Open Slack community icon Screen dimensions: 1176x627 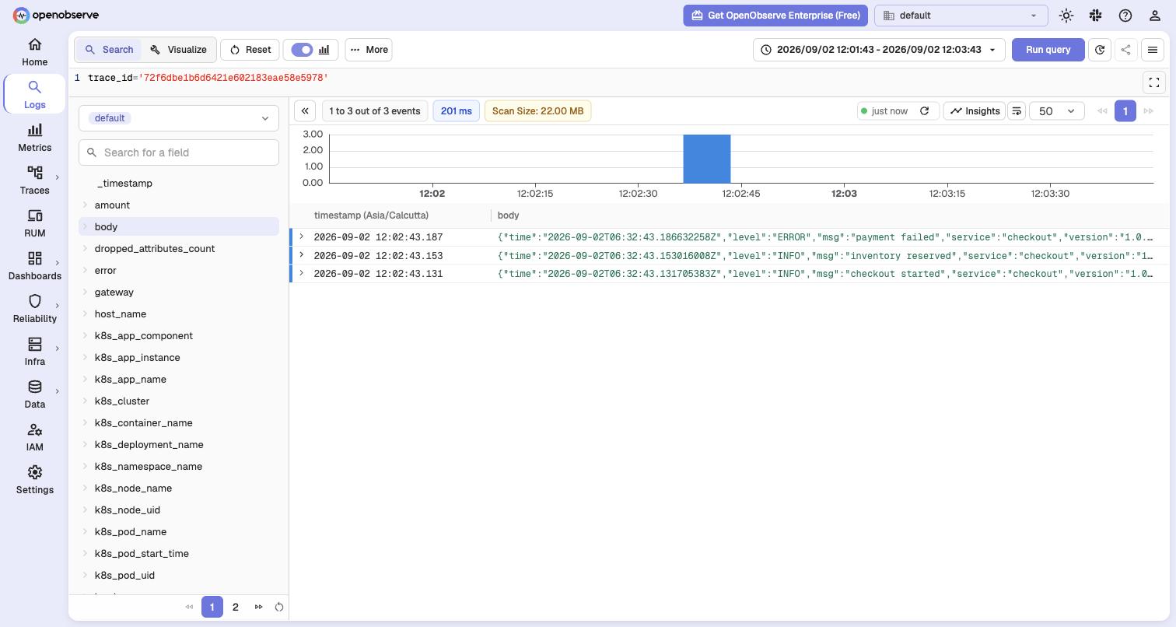(1096, 16)
